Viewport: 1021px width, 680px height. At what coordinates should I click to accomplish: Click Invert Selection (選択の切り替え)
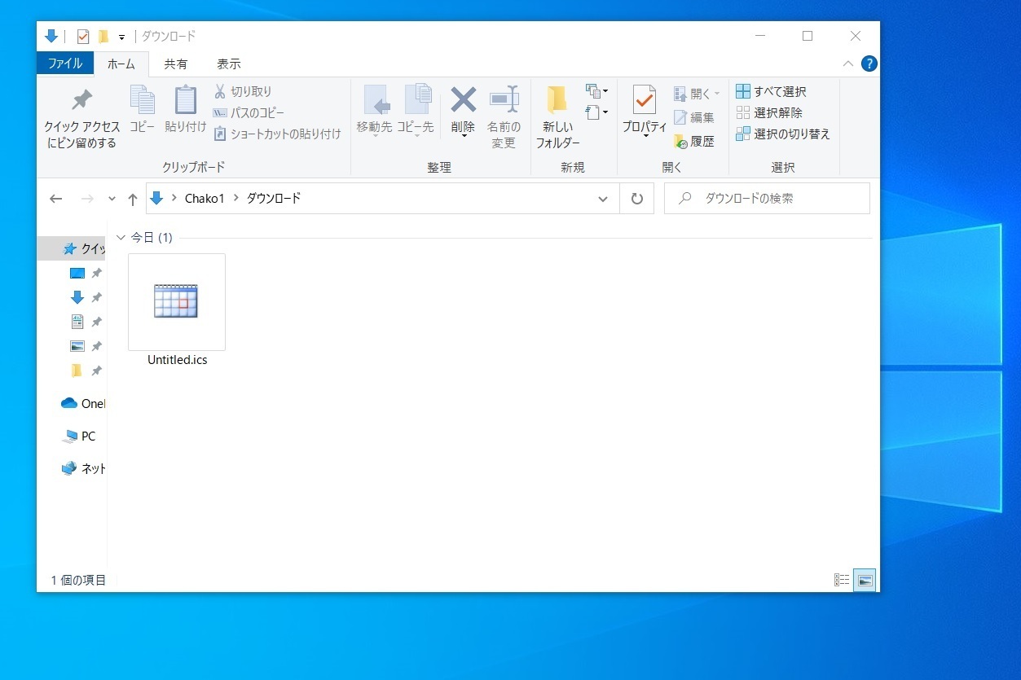coord(782,134)
